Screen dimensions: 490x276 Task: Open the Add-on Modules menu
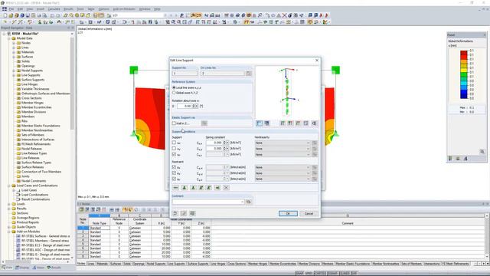pos(124,9)
